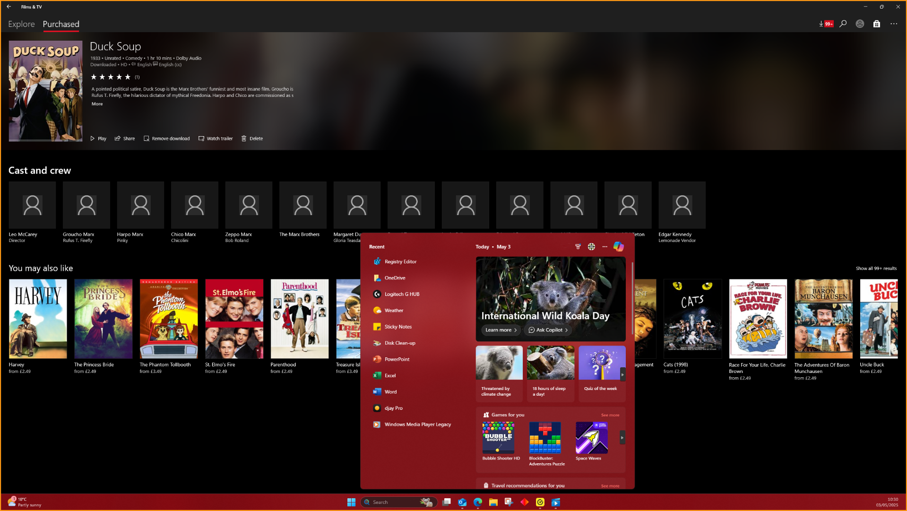Click See more for Travel recommendations
This screenshot has width=907, height=511.
(x=610, y=486)
